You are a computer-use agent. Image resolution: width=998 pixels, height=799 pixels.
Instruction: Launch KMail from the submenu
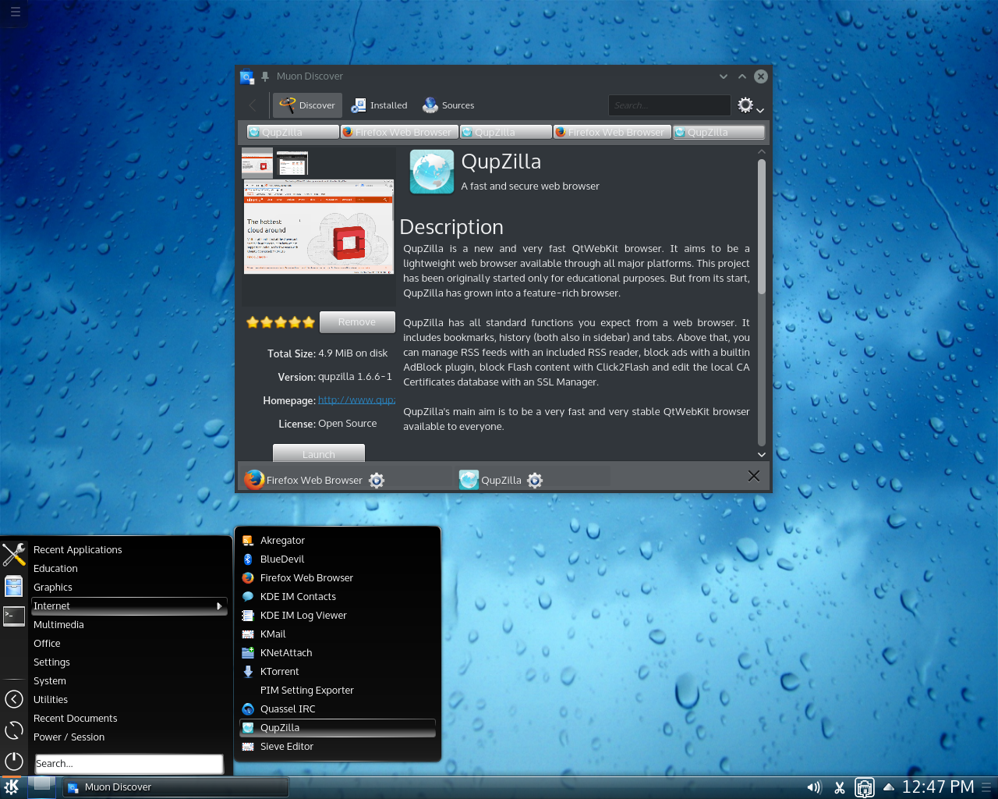pos(337,634)
